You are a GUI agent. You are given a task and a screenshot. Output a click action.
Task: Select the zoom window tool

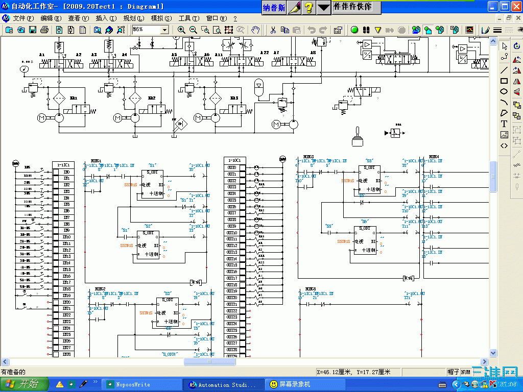pos(205,30)
